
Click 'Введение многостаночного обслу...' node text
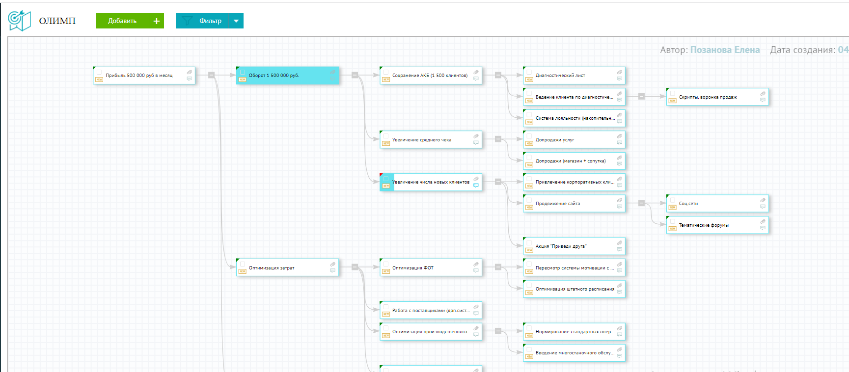(575, 353)
